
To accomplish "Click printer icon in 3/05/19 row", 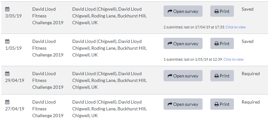I will (216, 12).
